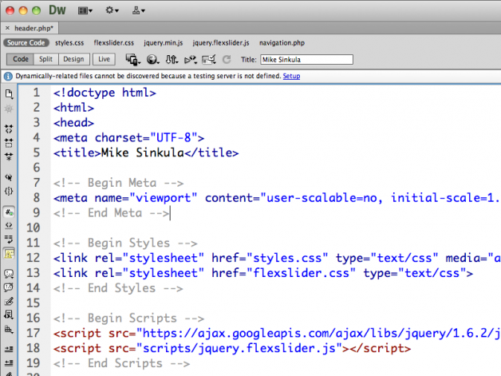Open related file jquery.min.js
Screen dimensions: 501x376
point(164,43)
